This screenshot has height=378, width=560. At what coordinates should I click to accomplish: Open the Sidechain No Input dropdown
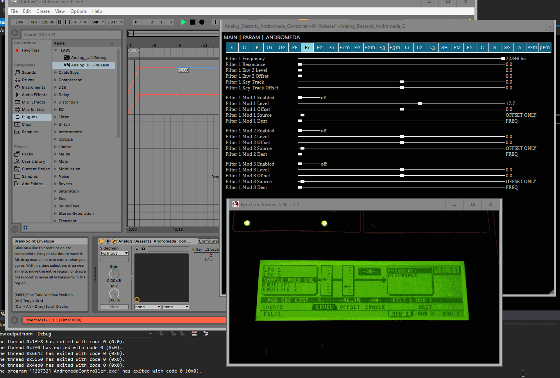pos(114,253)
